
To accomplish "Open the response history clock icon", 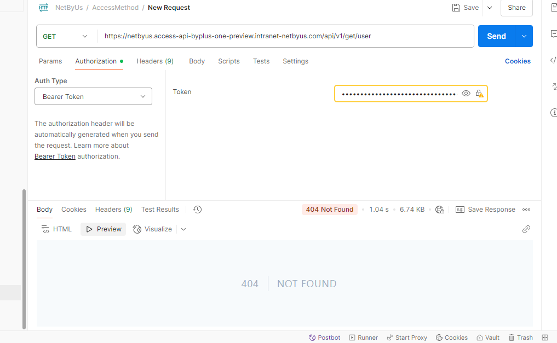I will [x=197, y=210].
